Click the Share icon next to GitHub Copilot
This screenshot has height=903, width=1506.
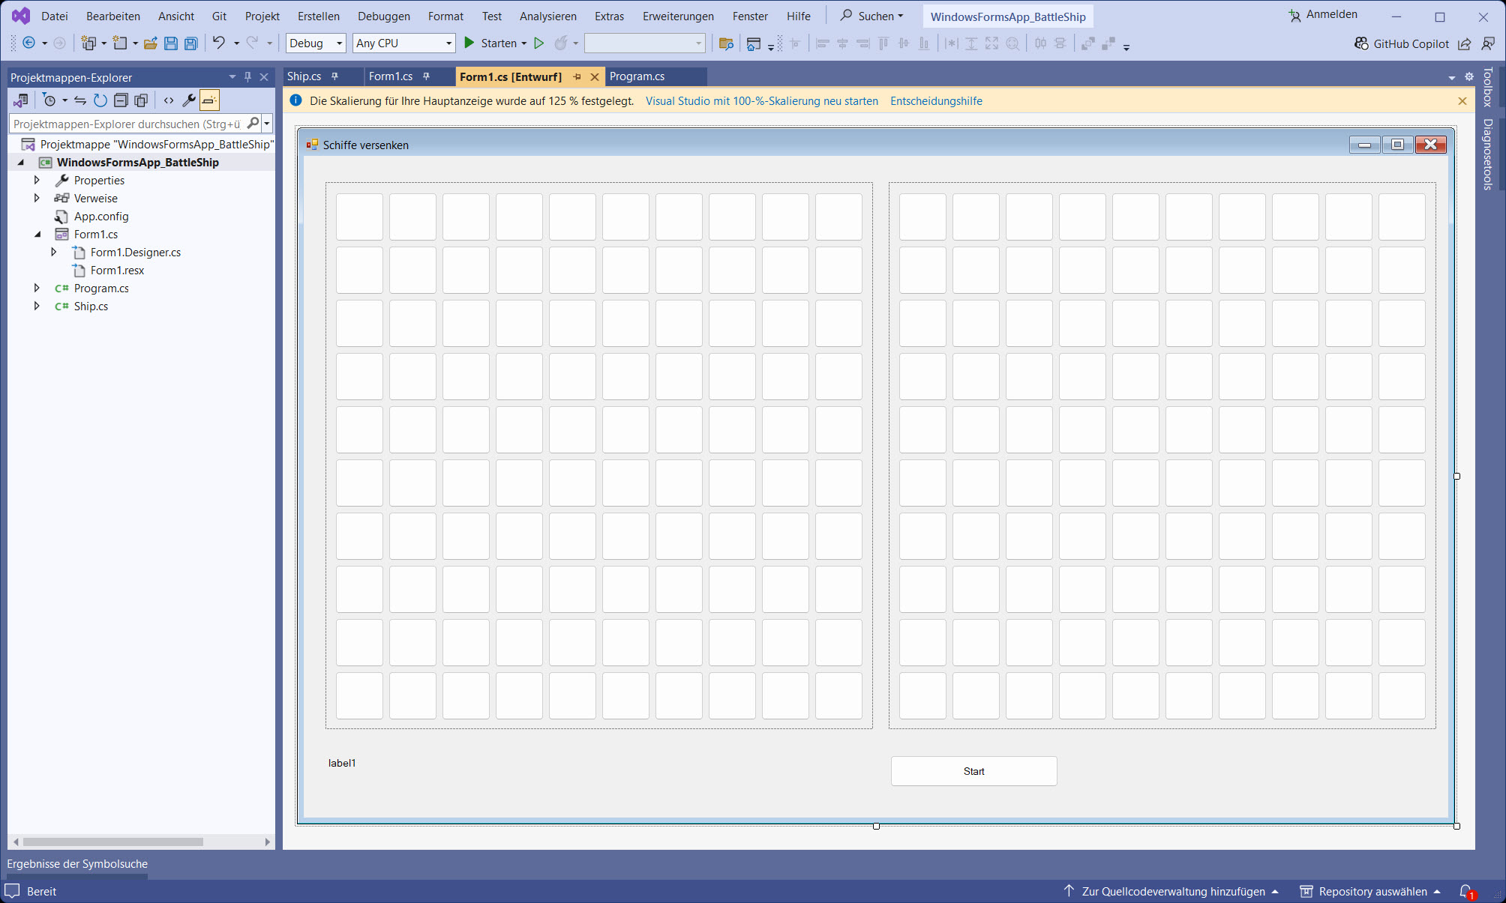(x=1465, y=43)
